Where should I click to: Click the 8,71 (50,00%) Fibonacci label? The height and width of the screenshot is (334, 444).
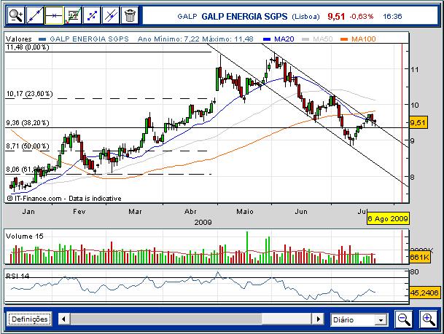(x=28, y=146)
